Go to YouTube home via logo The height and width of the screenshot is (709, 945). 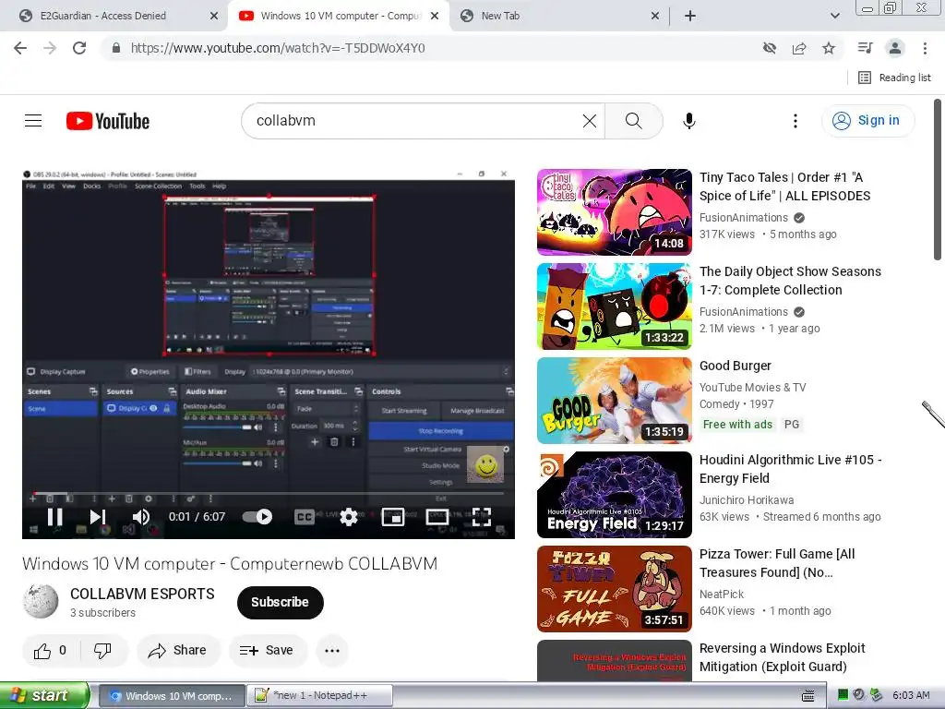click(x=108, y=121)
